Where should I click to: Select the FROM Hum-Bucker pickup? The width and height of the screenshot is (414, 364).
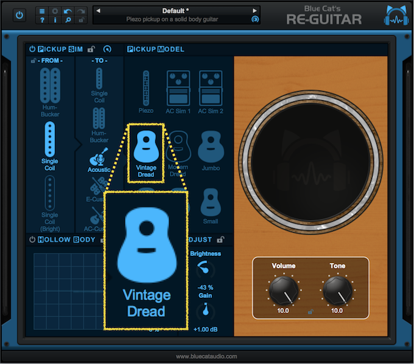pos(50,92)
